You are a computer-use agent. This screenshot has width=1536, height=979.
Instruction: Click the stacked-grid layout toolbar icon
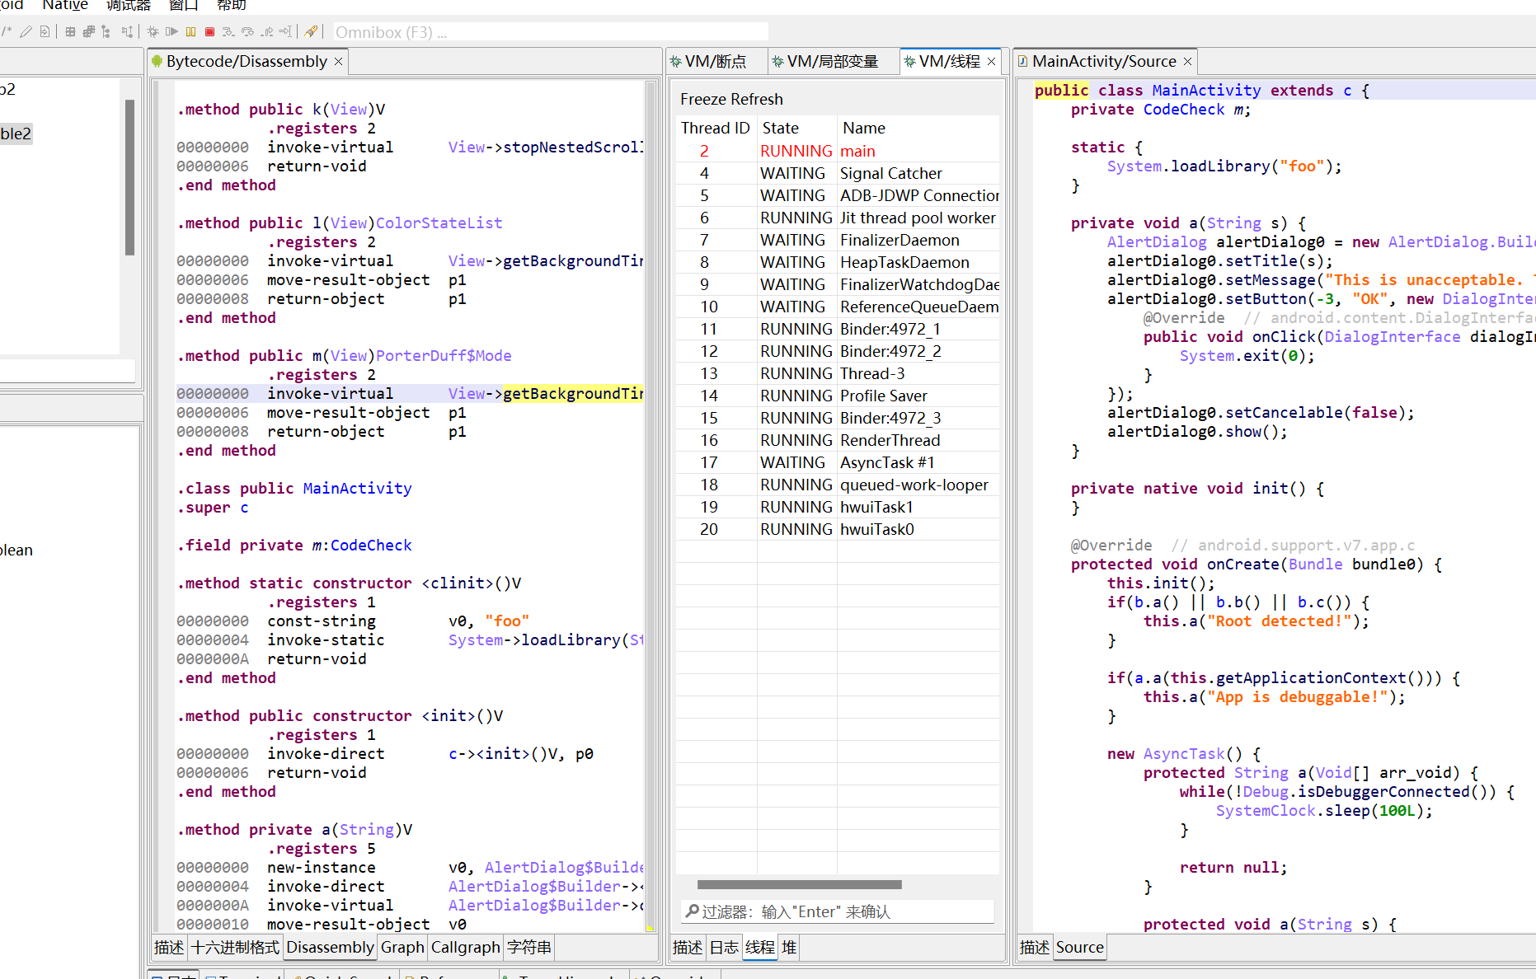pos(88,32)
